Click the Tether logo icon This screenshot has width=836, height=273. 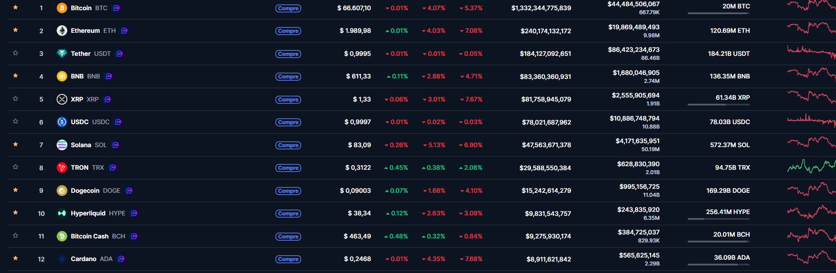[x=62, y=54]
